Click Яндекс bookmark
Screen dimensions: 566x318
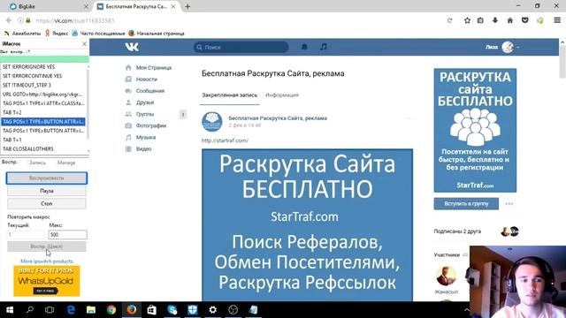[x=57, y=34]
